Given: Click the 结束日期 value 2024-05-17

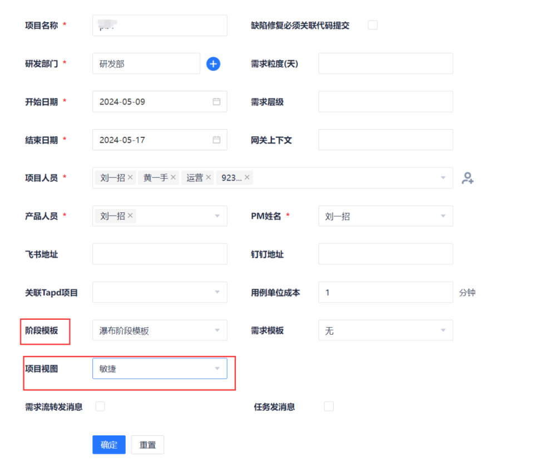Looking at the screenshot, I should click(122, 140).
